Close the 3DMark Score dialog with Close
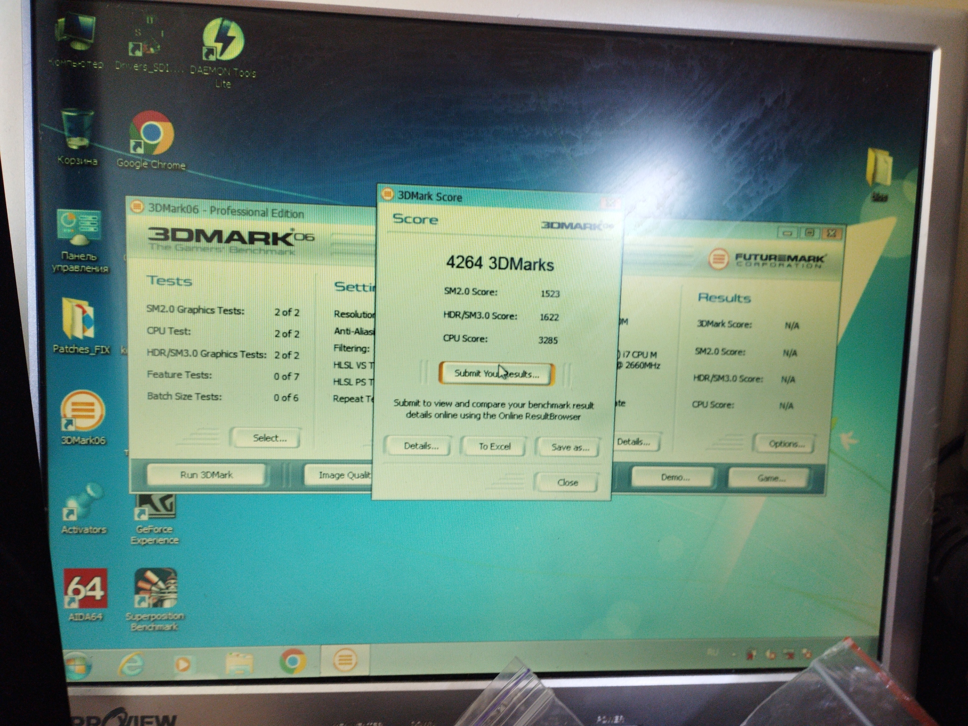Viewport: 968px width, 726px height. [x=567, y=482]
